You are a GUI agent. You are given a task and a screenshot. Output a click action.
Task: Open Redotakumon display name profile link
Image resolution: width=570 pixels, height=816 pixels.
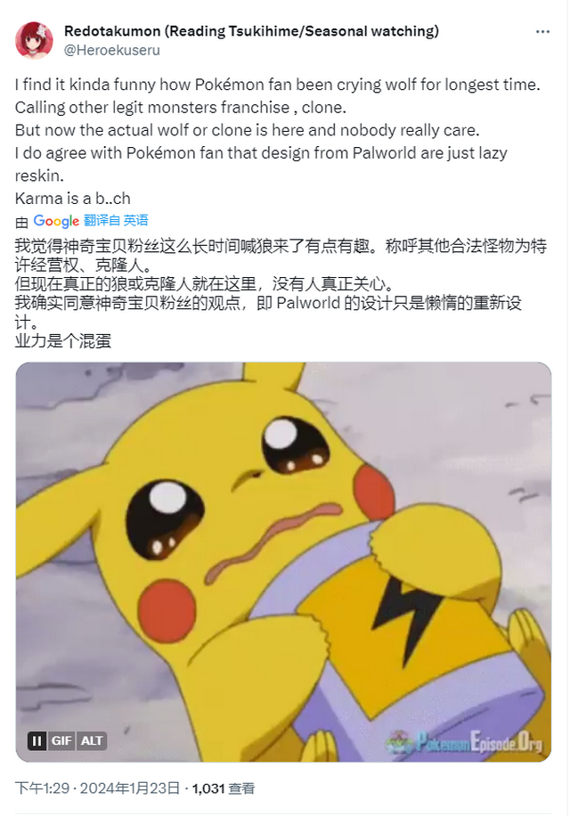point(251,31)
